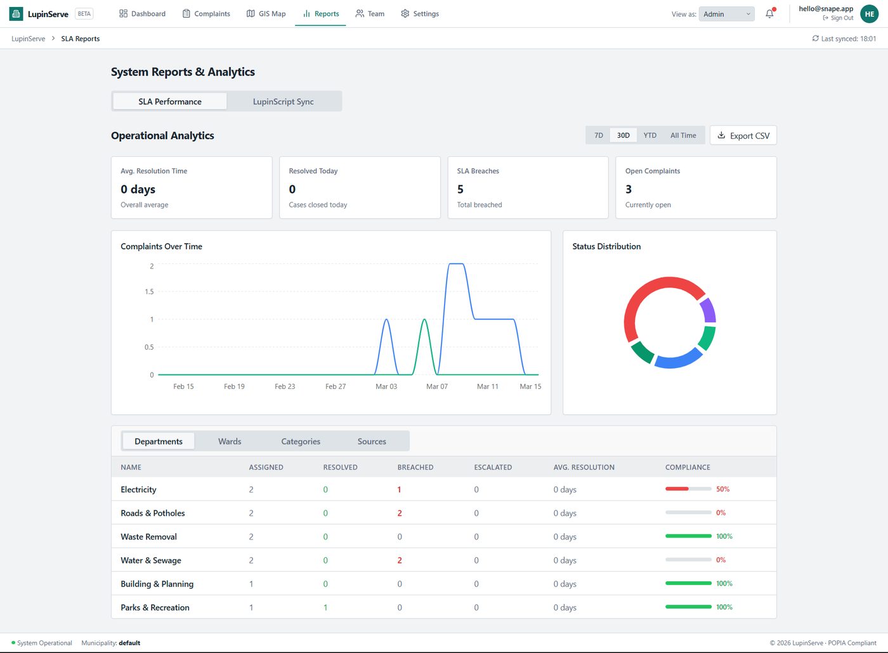This screenshot has width=888, height=653.
Task: Open the View as Admin dropdown
Action: 727,14
